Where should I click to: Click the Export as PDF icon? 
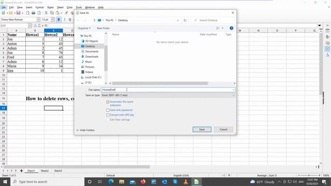coord(27,13)
